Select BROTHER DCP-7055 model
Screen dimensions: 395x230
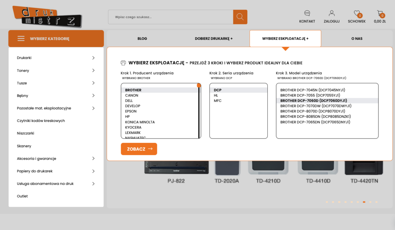310,95
